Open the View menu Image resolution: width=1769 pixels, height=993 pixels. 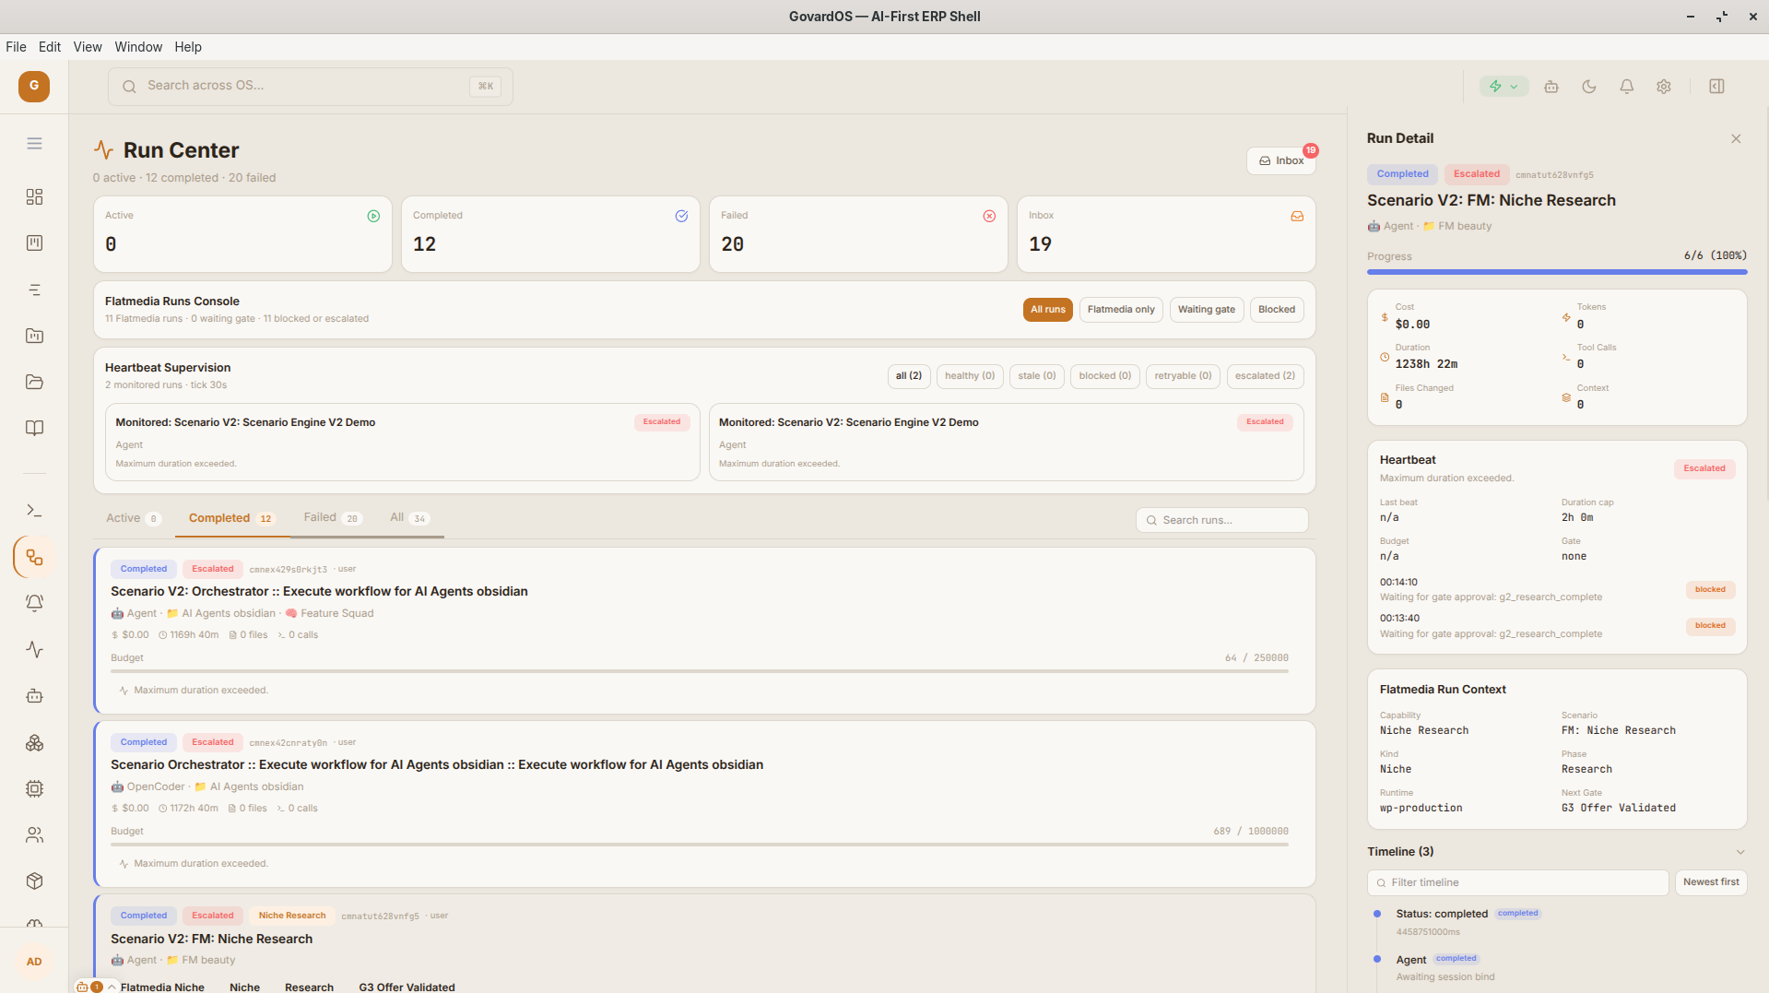pyautogui.click(x=88, y=47)
